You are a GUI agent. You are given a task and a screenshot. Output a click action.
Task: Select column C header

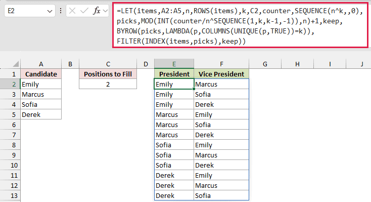click(x=108, y=64)
